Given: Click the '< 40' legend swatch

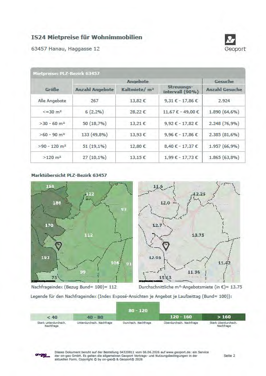Looking at the screenshot, I should 52,317.
